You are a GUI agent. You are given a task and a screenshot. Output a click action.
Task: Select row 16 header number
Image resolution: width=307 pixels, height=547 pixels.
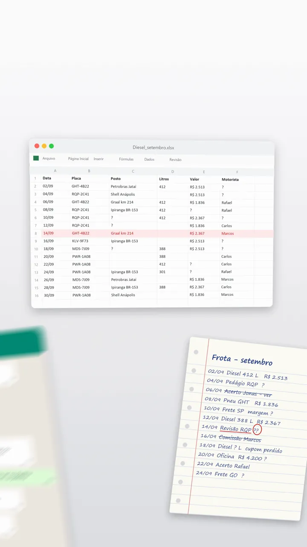[37, 295]
